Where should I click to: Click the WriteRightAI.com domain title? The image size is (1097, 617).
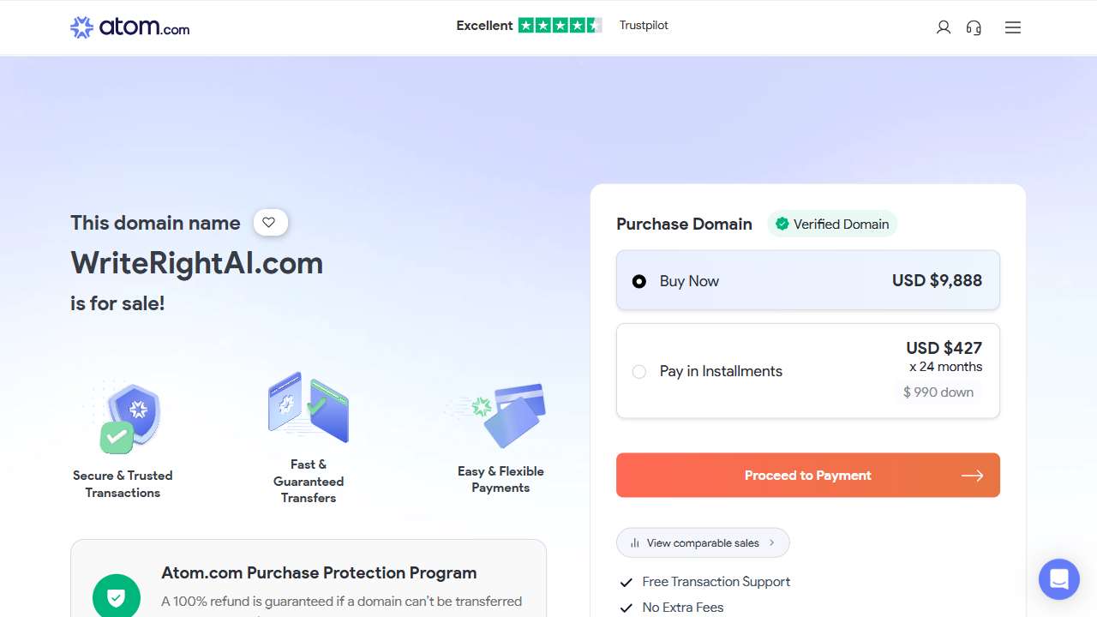(197, 262)
